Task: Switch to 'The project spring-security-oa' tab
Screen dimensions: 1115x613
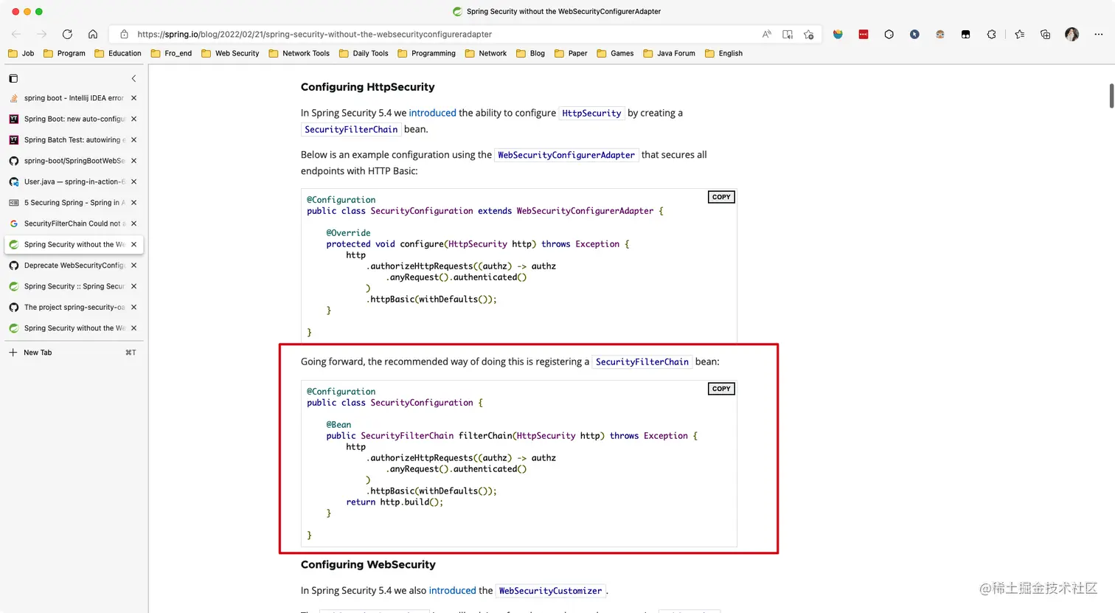Action: [74, 307]
